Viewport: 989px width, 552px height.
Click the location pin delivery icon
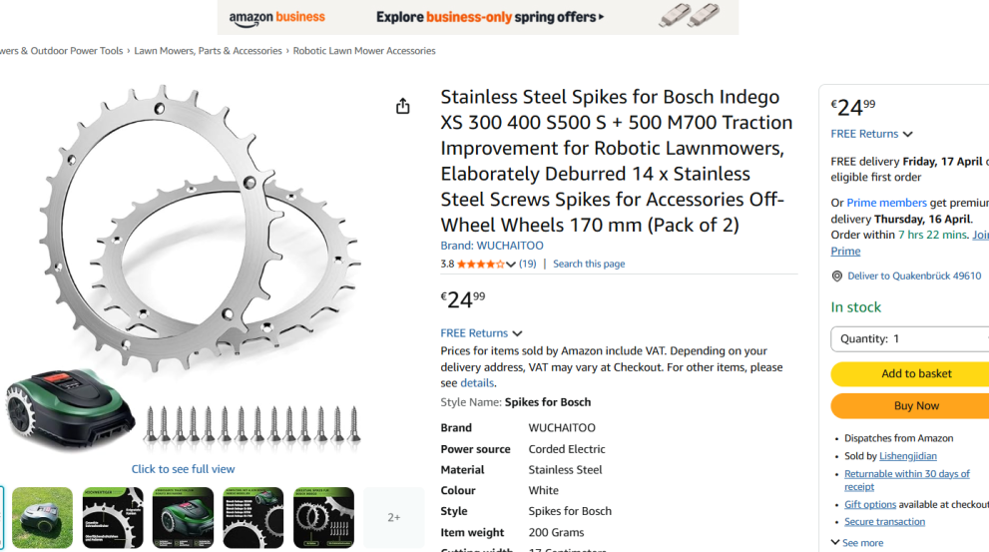point(837,276)
